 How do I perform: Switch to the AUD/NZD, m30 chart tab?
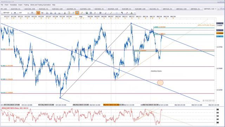pyautogui.click(x=85, y=9)
